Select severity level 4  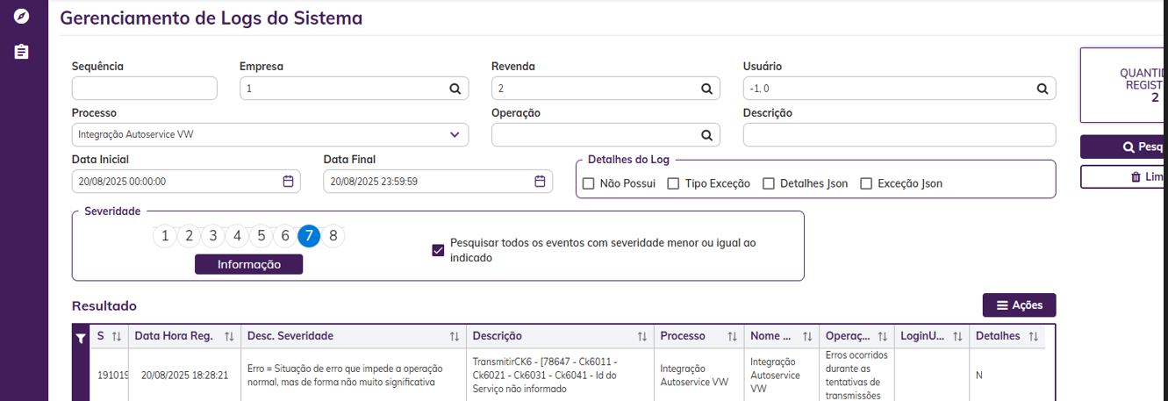(237, 236)
